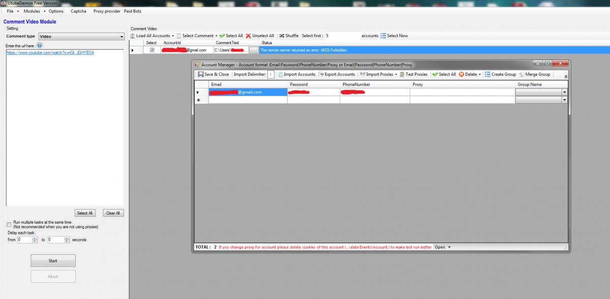Click Select All in Comment Video toolbar
610x299 pixels.
coord(231,36)
